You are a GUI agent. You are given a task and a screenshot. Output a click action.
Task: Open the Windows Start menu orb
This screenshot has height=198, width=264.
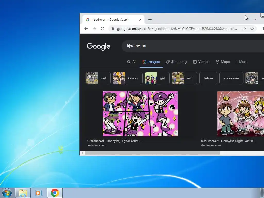click(7, 193)
